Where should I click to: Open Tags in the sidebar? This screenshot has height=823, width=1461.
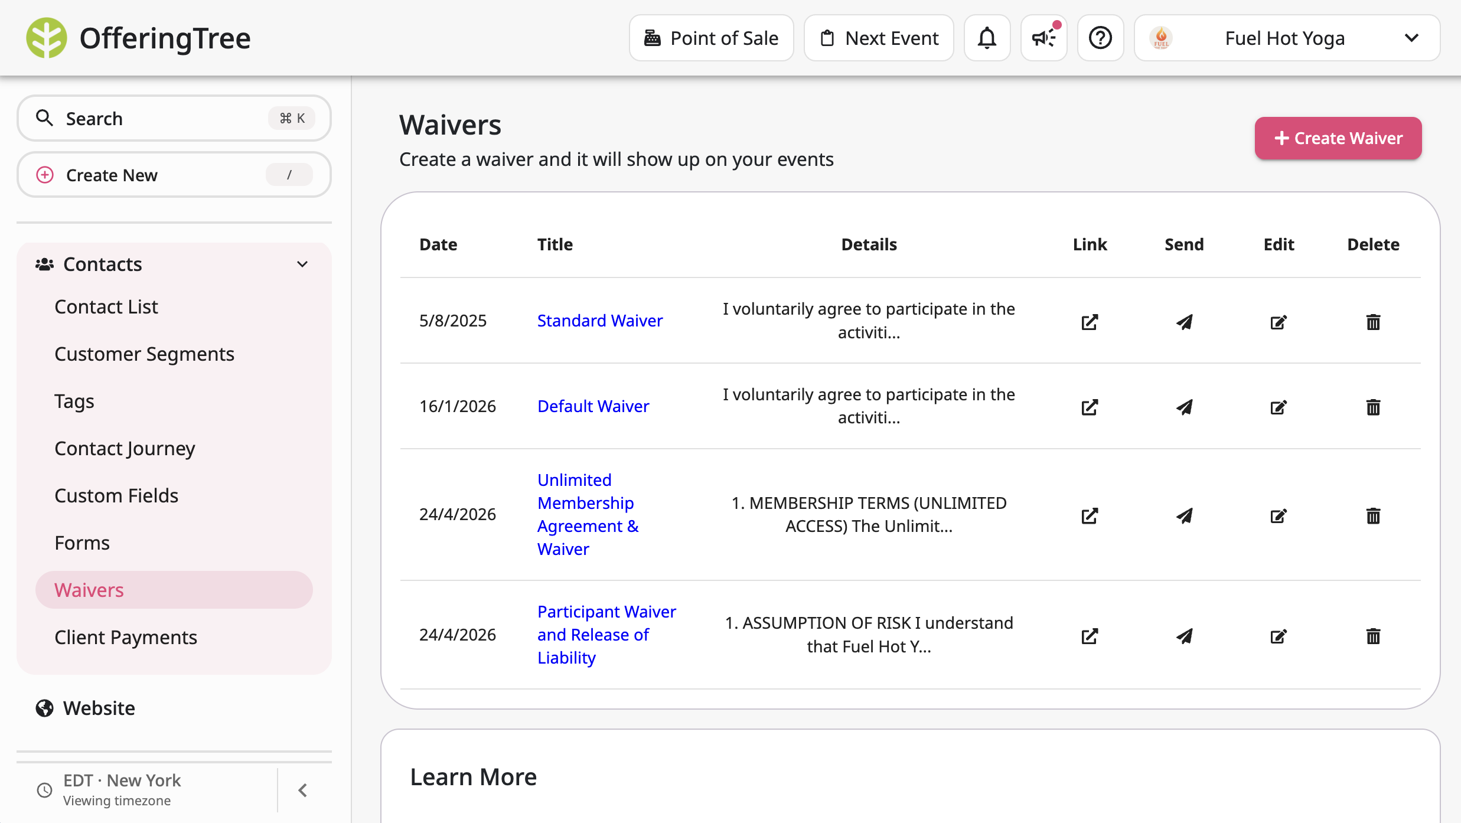[74, 401]
